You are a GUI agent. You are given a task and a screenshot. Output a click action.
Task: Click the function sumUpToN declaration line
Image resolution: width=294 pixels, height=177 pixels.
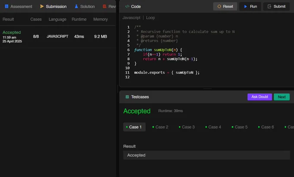[158, 50]
